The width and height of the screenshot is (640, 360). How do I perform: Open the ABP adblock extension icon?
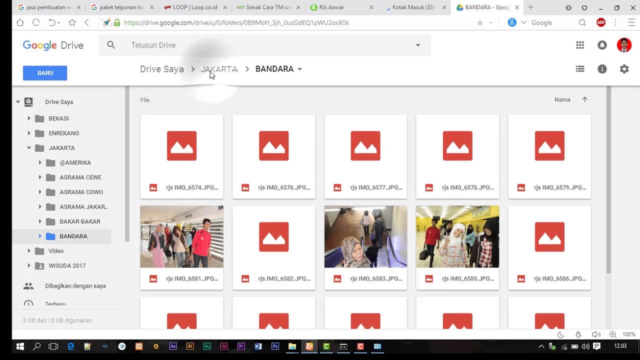click(x=601, y=22)
